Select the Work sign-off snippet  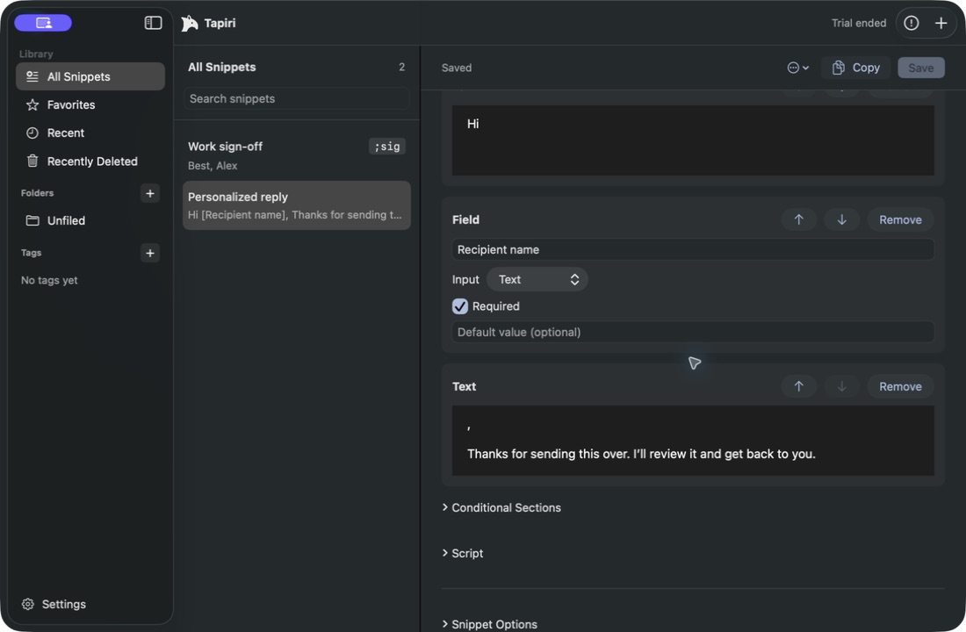coord(296,155)
